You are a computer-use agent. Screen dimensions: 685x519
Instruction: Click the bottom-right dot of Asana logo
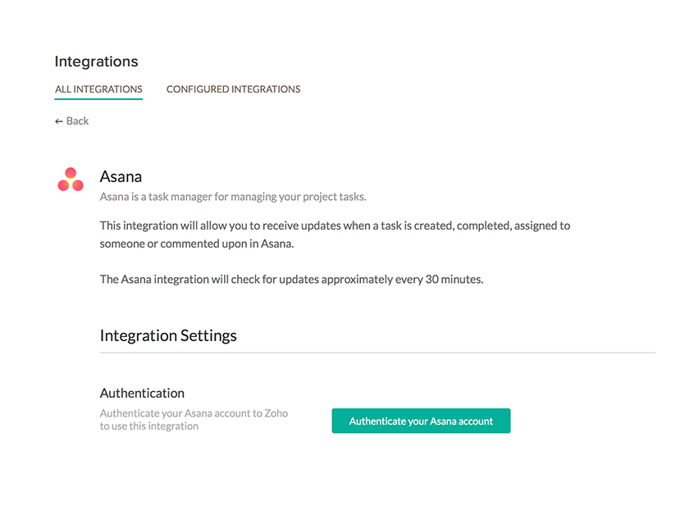tap(78, 185)
